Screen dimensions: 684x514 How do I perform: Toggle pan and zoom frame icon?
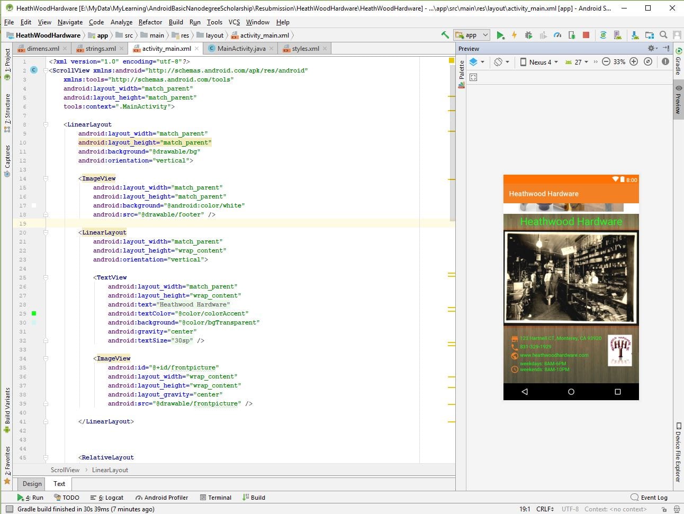click(x=473, y=77)
